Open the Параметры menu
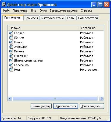111x122 pixels. click(x=20, y=10)
